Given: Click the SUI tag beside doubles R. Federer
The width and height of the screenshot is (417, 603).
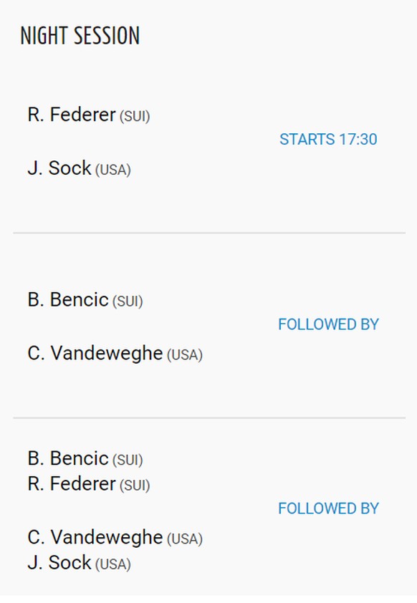Looking at the screenshot, I should pos(135,486).
